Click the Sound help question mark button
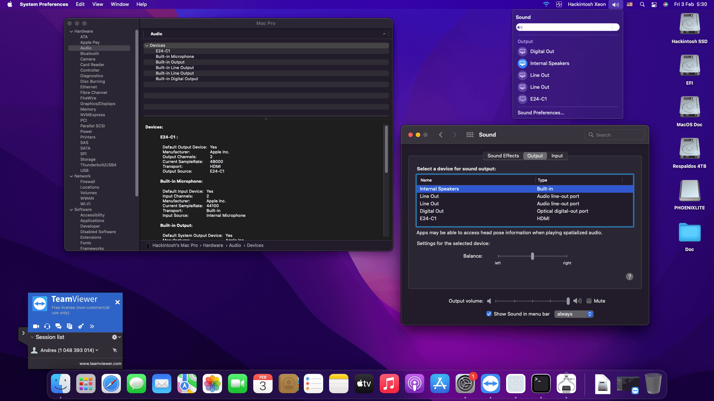 629,277
